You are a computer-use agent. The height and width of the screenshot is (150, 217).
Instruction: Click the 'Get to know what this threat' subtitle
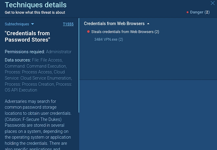click(x=35, y=13)
